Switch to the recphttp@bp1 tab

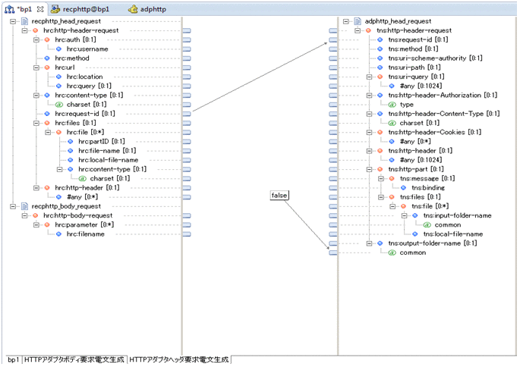click(x=82, y=9)
